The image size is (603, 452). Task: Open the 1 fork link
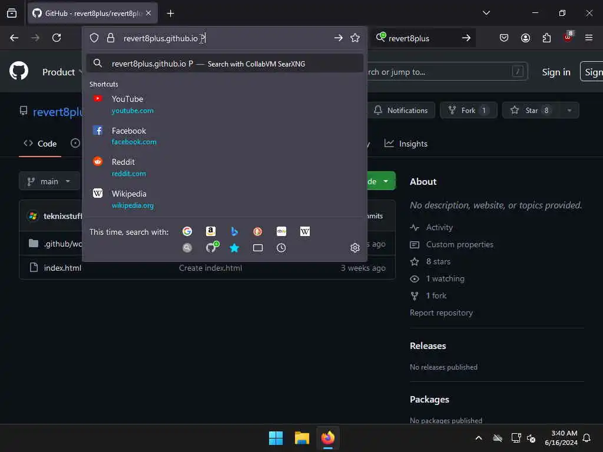(436, 295)
